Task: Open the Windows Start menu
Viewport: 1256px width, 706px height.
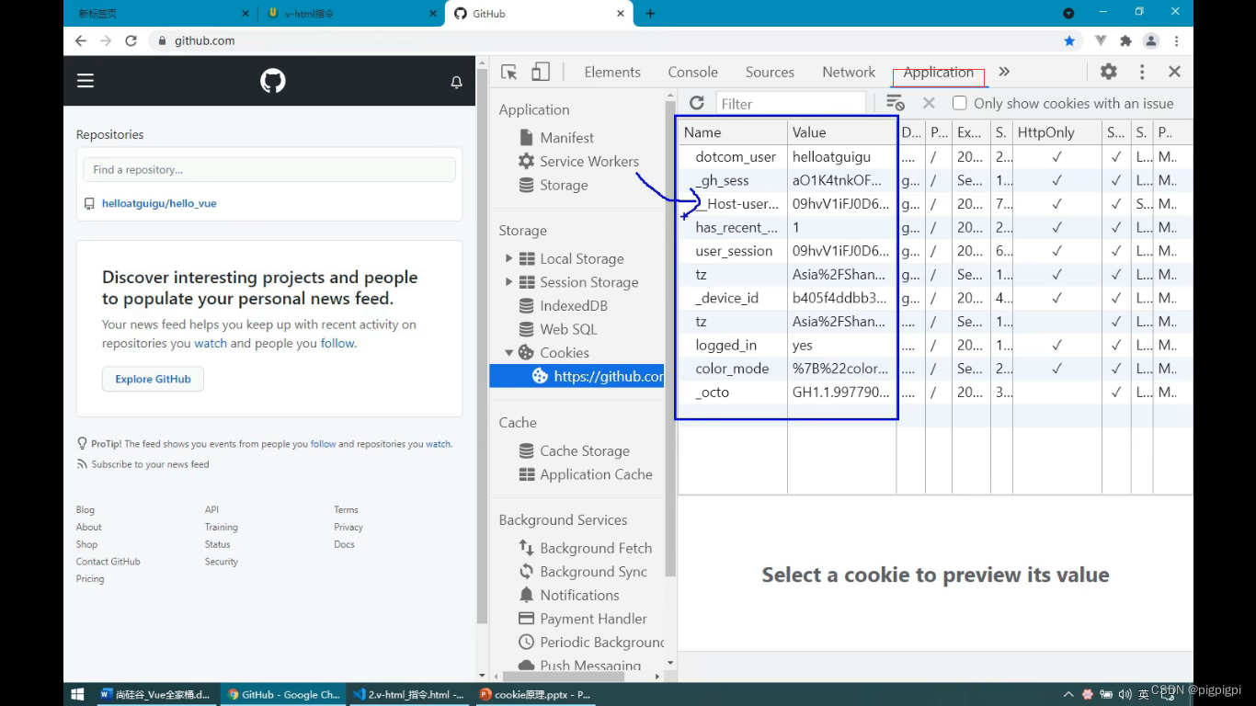Action: pyautogui.click(x=78, y=694)
